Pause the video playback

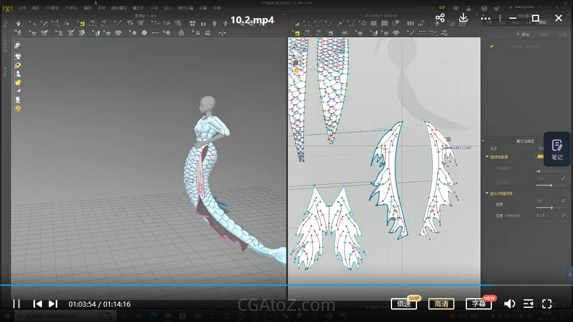coord(16,304)
